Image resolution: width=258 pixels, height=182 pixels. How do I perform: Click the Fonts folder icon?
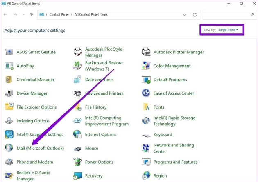tap(146, 107)
